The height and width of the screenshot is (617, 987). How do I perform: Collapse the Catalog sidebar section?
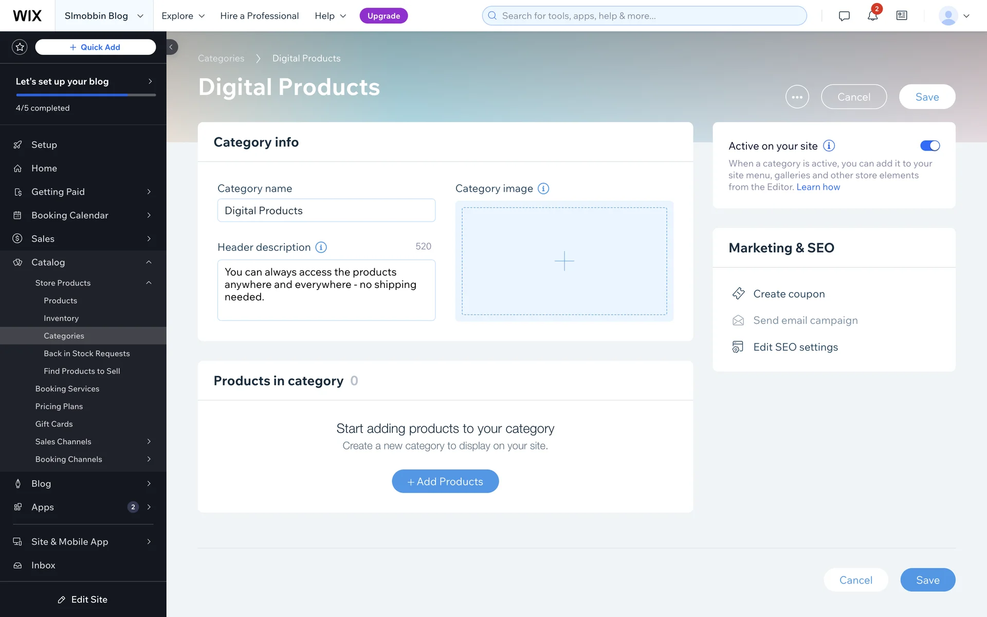pyautogui.click(x=149, y=262)
